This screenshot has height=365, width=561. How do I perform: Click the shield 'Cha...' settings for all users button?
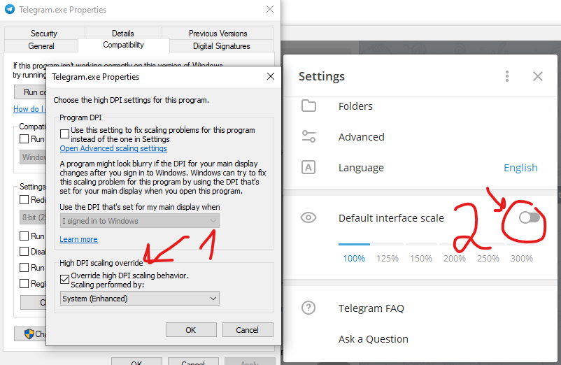[x=30, y=334]
